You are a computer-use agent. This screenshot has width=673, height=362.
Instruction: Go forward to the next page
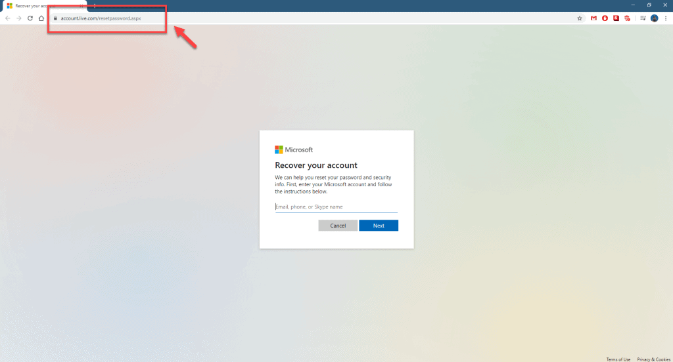tap(19, 18)
